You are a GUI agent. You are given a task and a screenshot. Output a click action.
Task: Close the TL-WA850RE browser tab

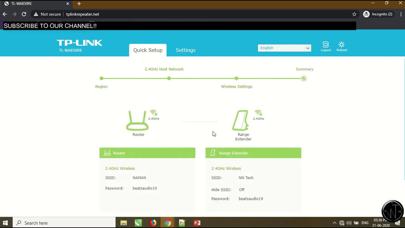[67, 3]
